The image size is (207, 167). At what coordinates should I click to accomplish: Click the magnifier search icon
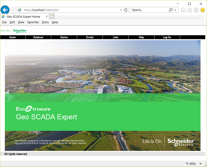click(170, 10)
